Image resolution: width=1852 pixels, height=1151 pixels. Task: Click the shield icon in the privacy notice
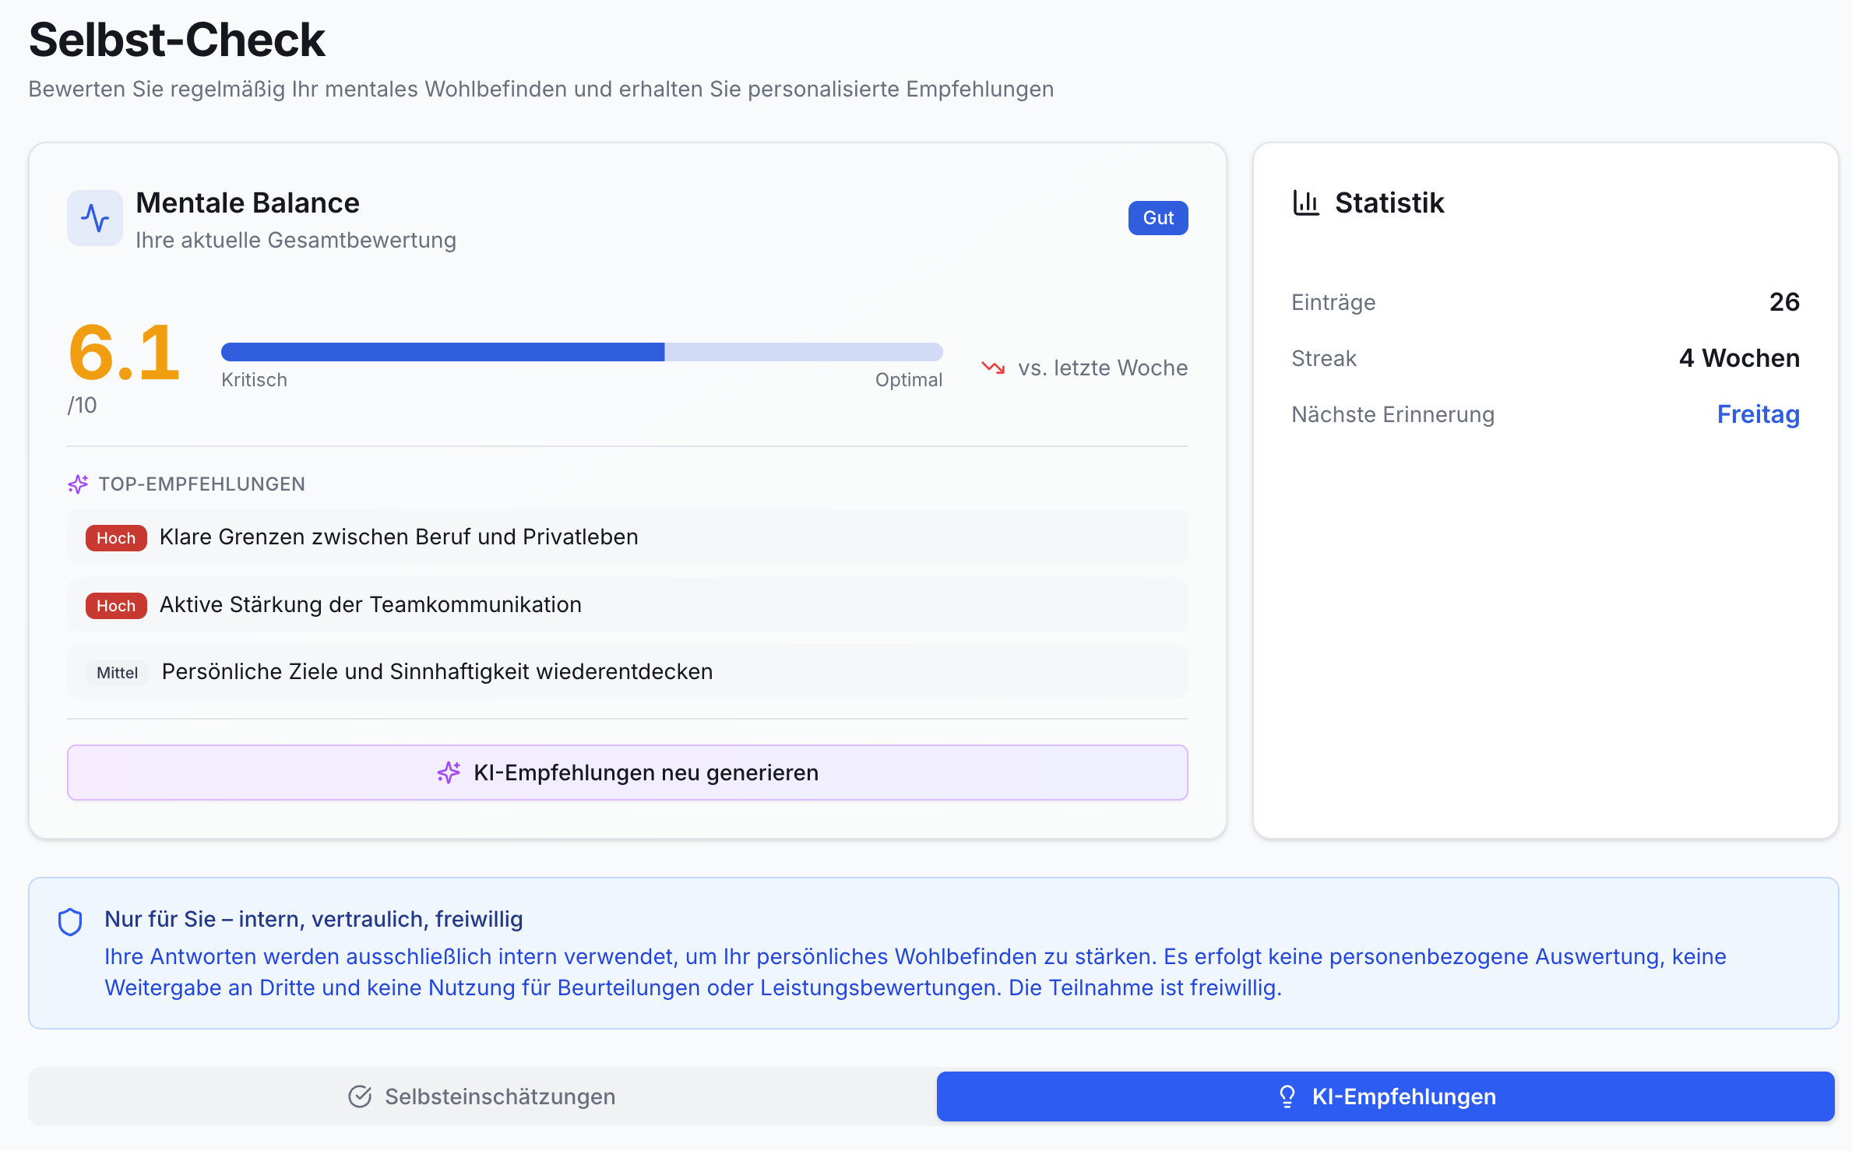70,921
